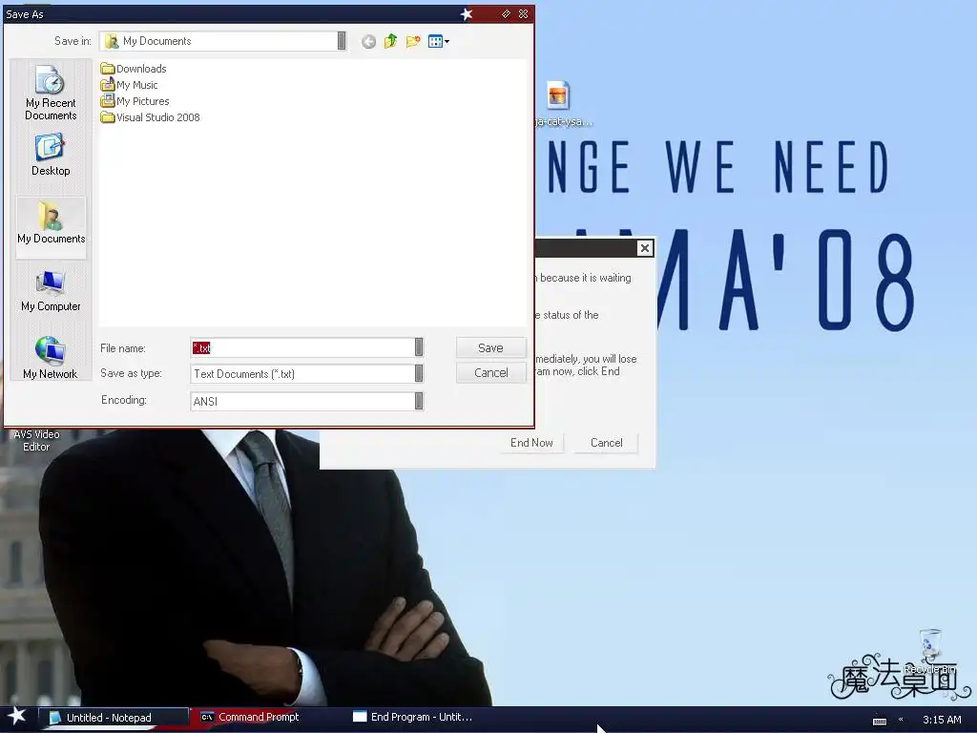Expand the Save as type dropdown
This screenshot has width=977, height=733.
[x=419, y=373]
